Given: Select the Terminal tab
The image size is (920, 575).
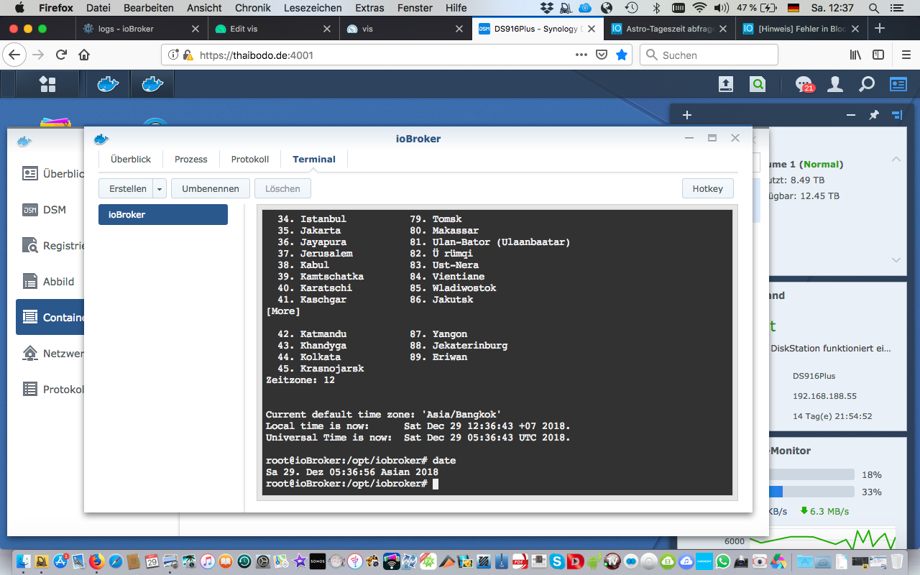Looking at the screenshot, I should [314, 159].
